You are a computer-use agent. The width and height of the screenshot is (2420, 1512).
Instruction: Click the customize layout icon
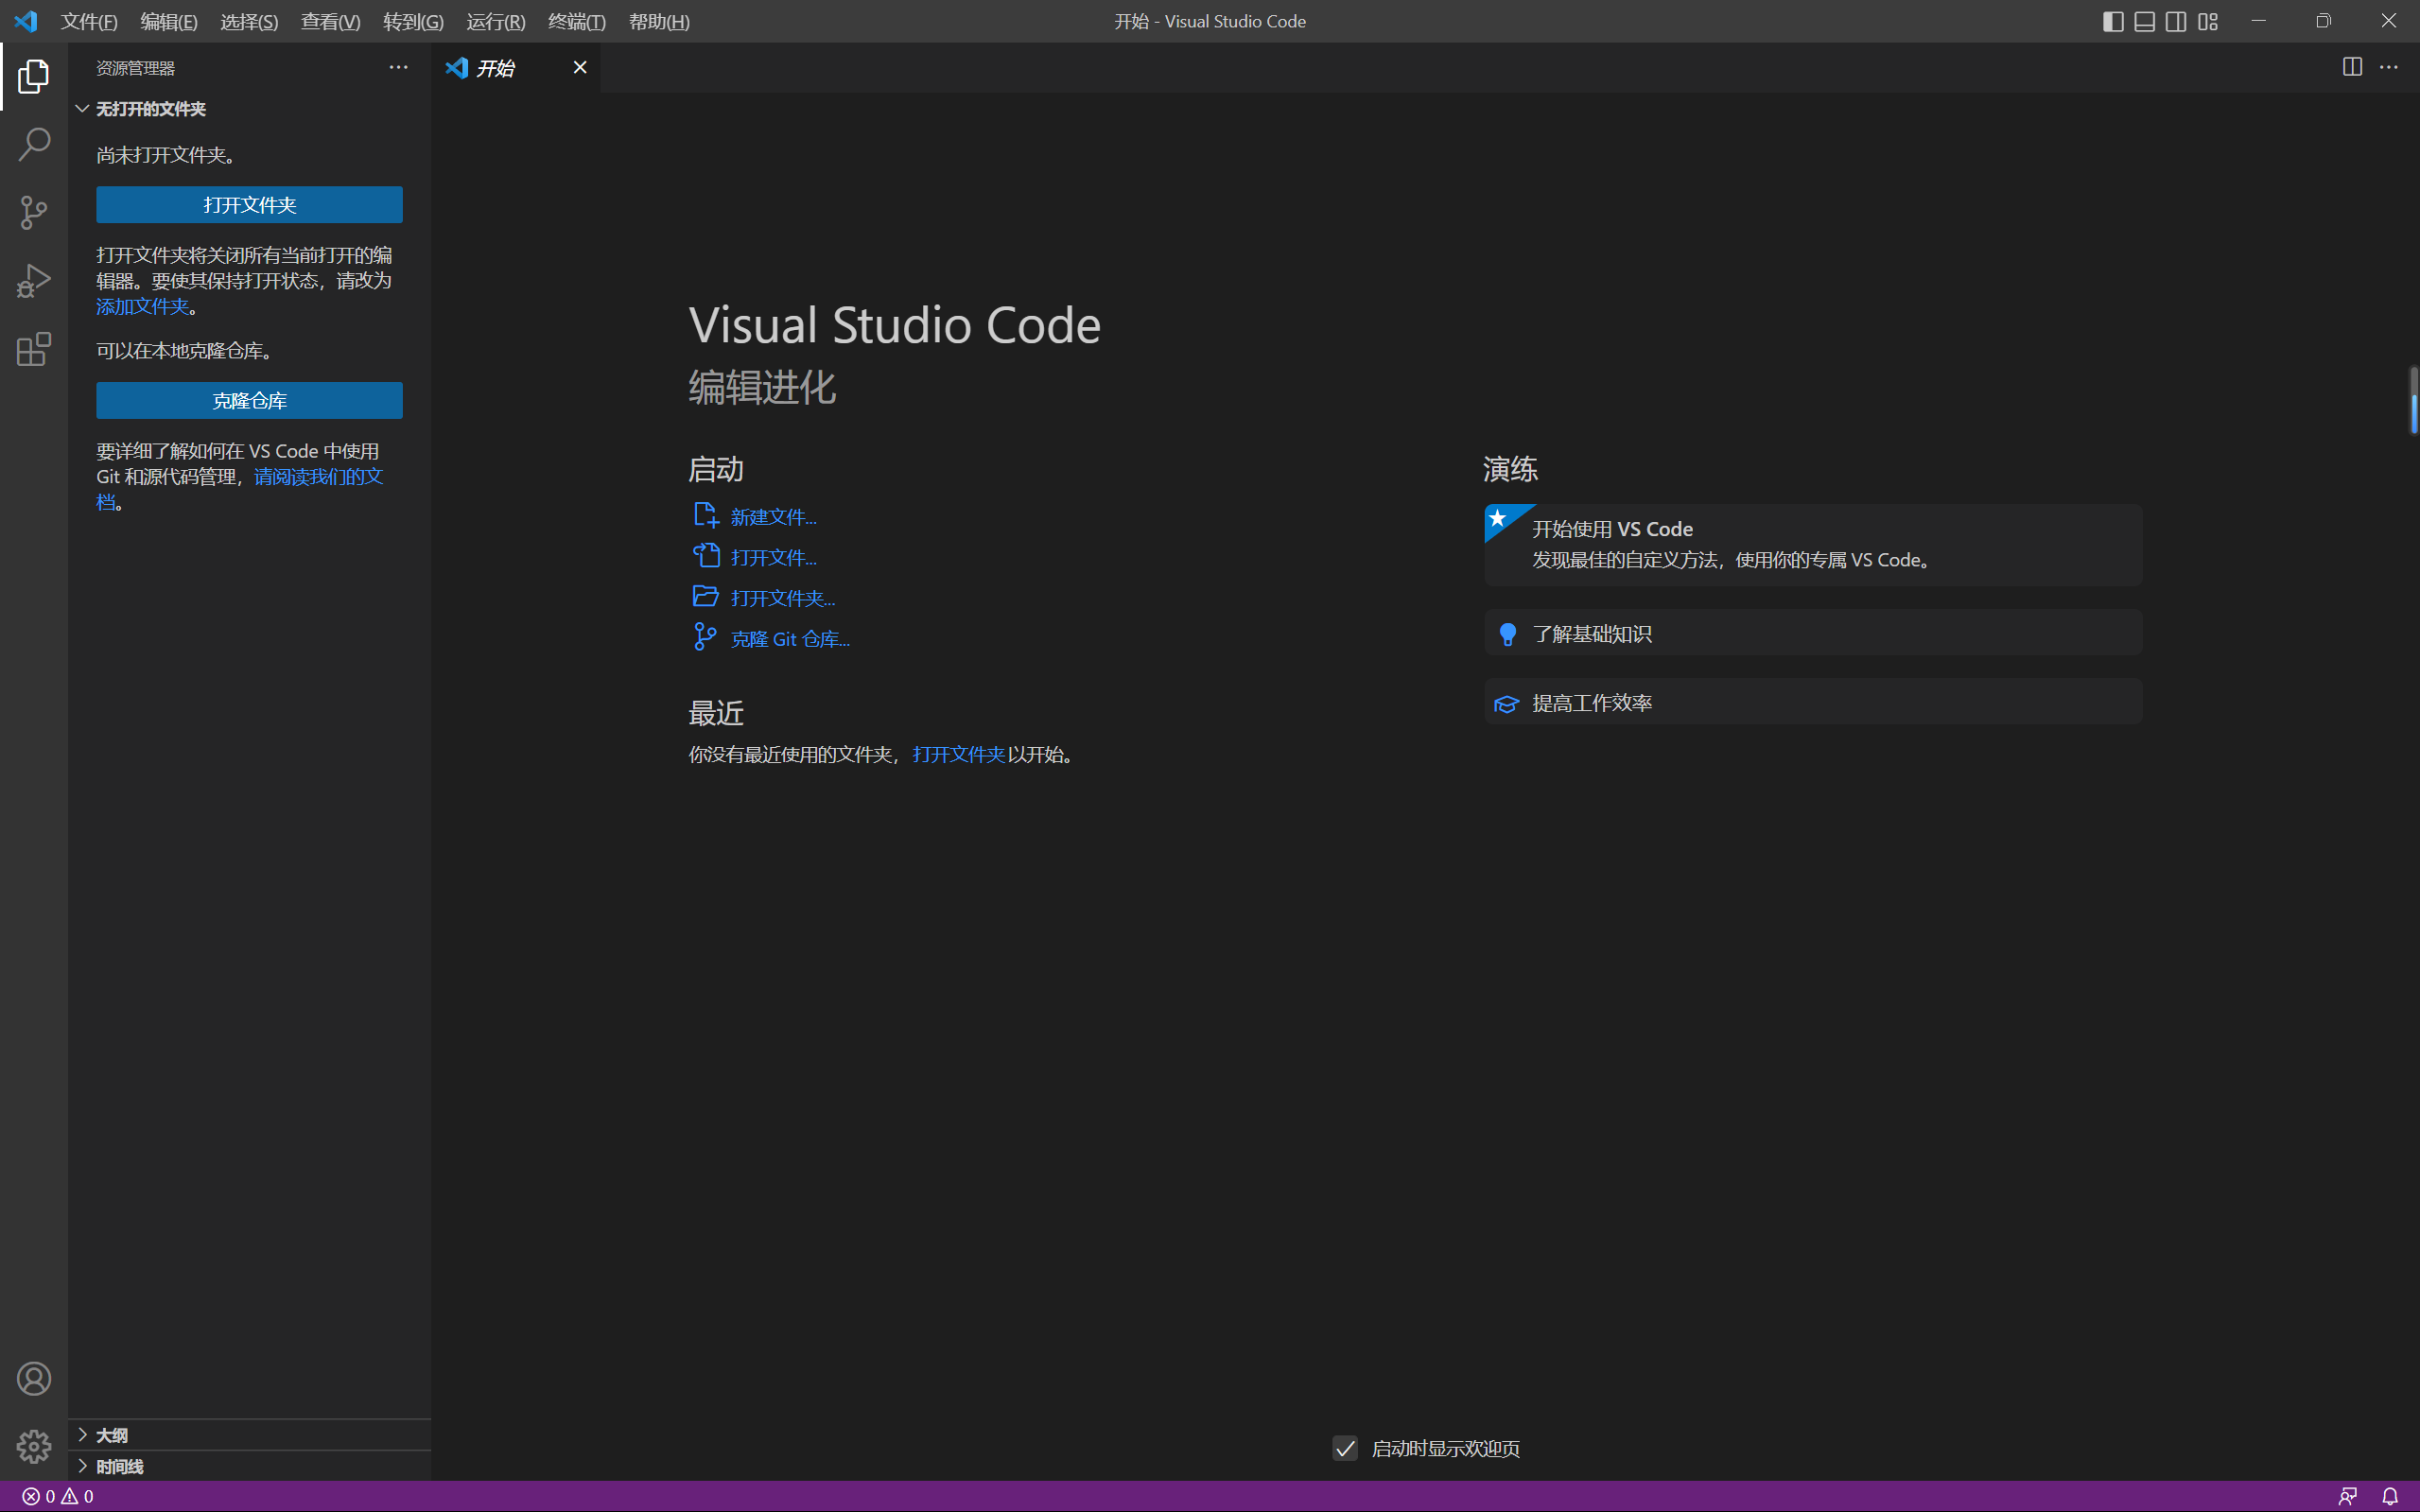(2208, 21)
